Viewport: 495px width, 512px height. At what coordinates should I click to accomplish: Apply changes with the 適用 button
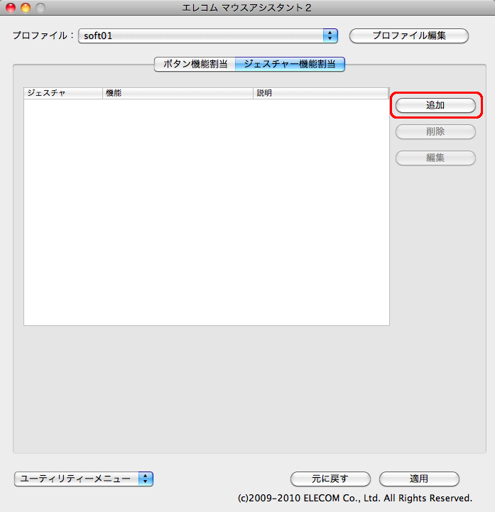point(419,479)
